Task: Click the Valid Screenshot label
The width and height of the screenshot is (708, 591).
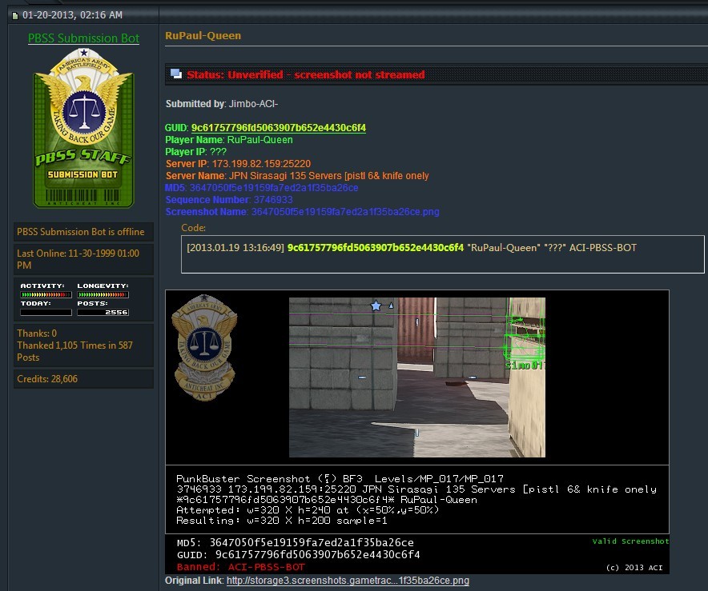Action: tap(630, 541)
